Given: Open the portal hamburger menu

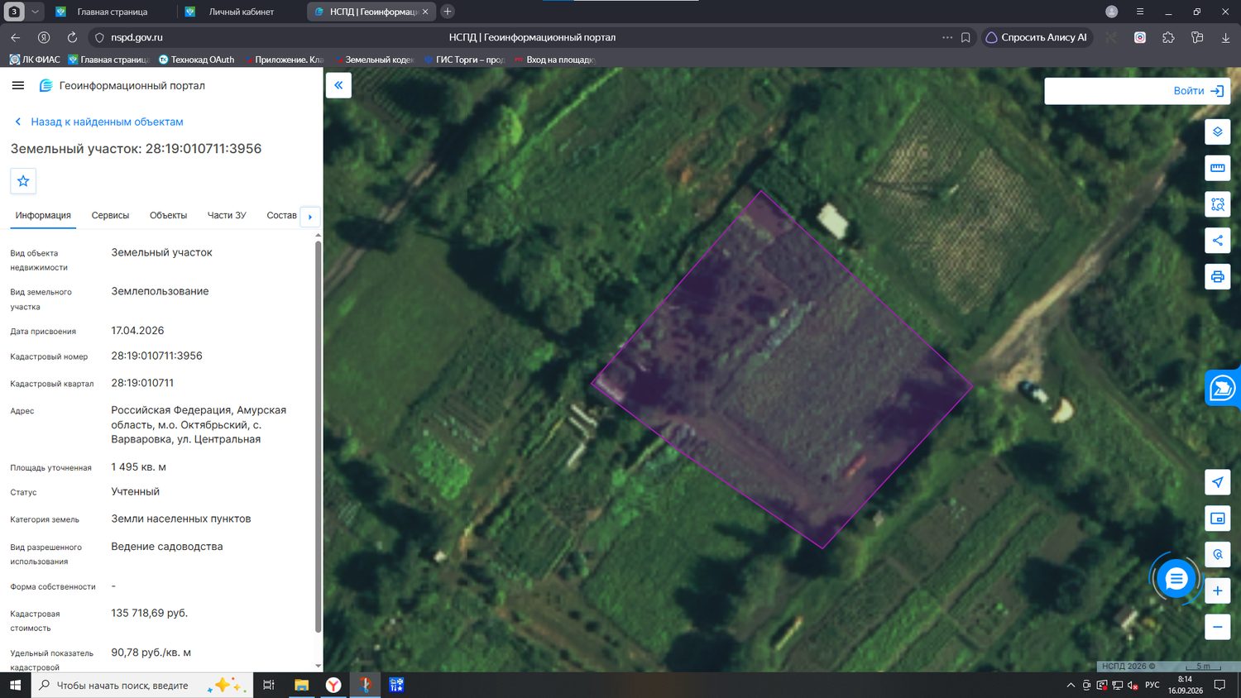Looking at the screenshot, I should click(18, 85).
